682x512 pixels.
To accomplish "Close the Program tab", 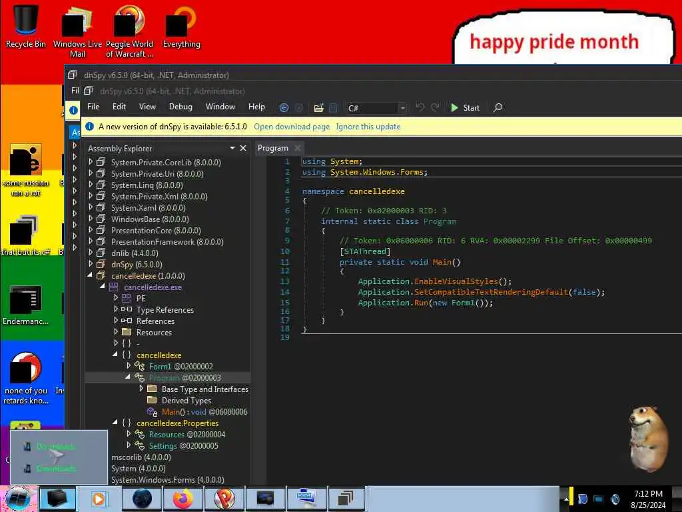I will [298, 148].
